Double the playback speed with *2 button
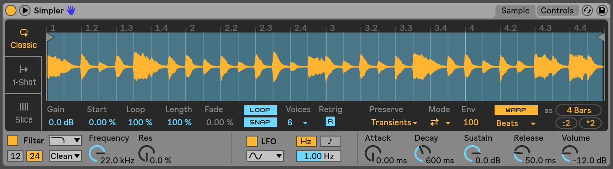613x169 pixels. click(x=590, y=123)
